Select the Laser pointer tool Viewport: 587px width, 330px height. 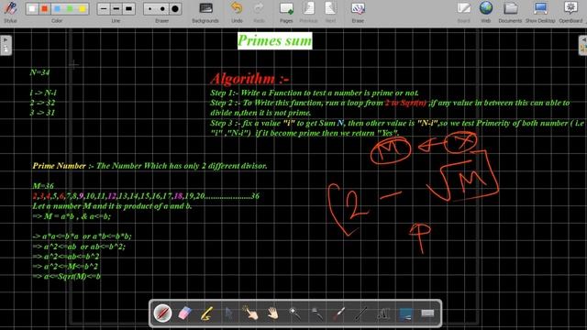tap(339, 313)
